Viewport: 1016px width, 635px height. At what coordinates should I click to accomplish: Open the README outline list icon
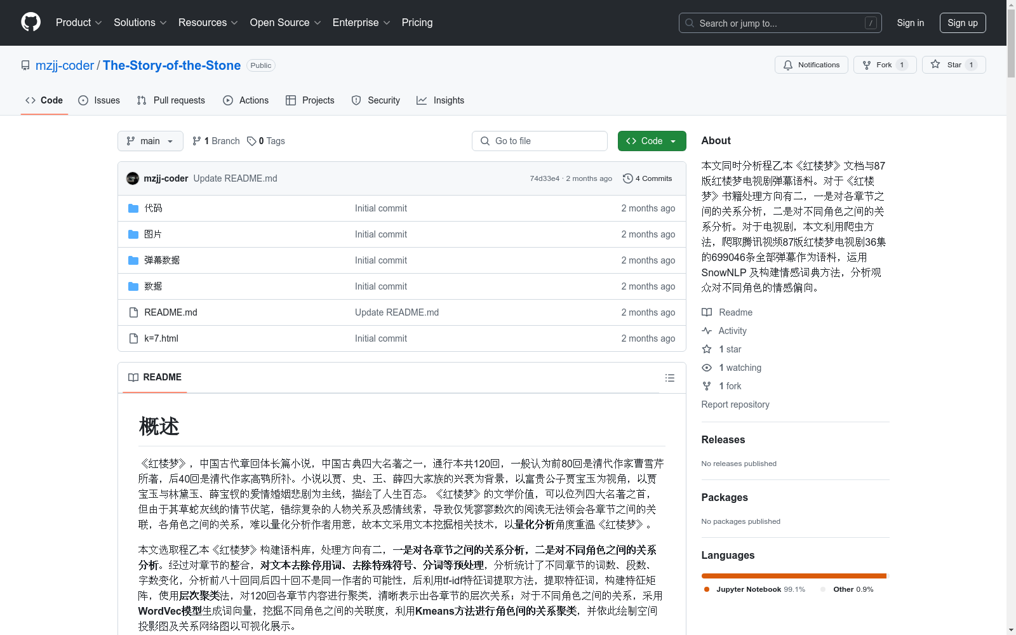(669, 378)
